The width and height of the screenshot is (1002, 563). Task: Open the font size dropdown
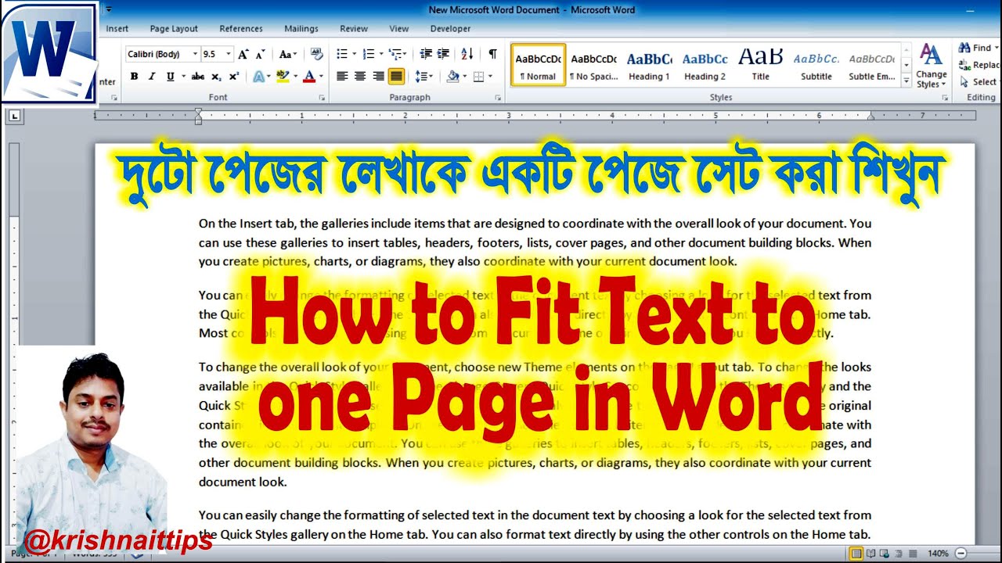(x=229, y=54)
